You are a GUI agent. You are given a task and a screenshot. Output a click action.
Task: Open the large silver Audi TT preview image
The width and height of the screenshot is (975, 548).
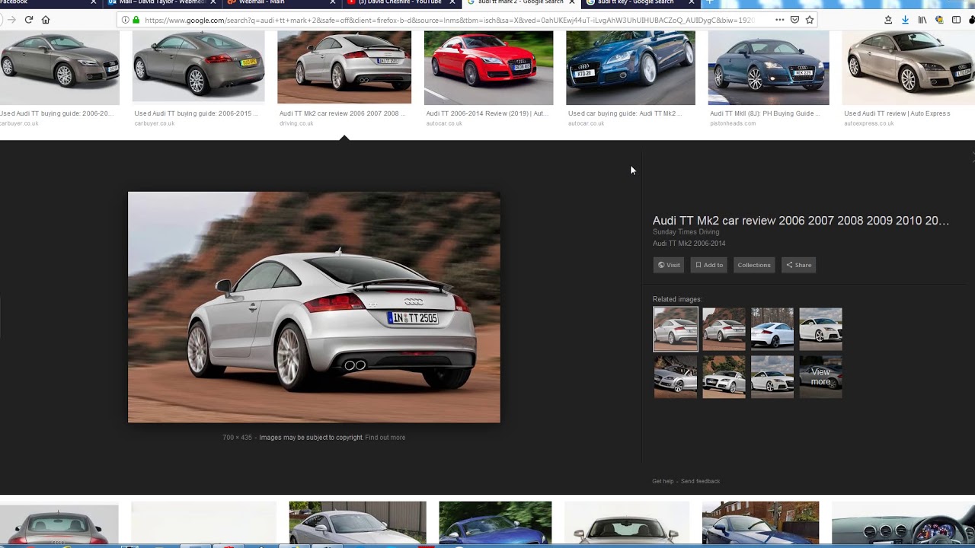(314, 307)
